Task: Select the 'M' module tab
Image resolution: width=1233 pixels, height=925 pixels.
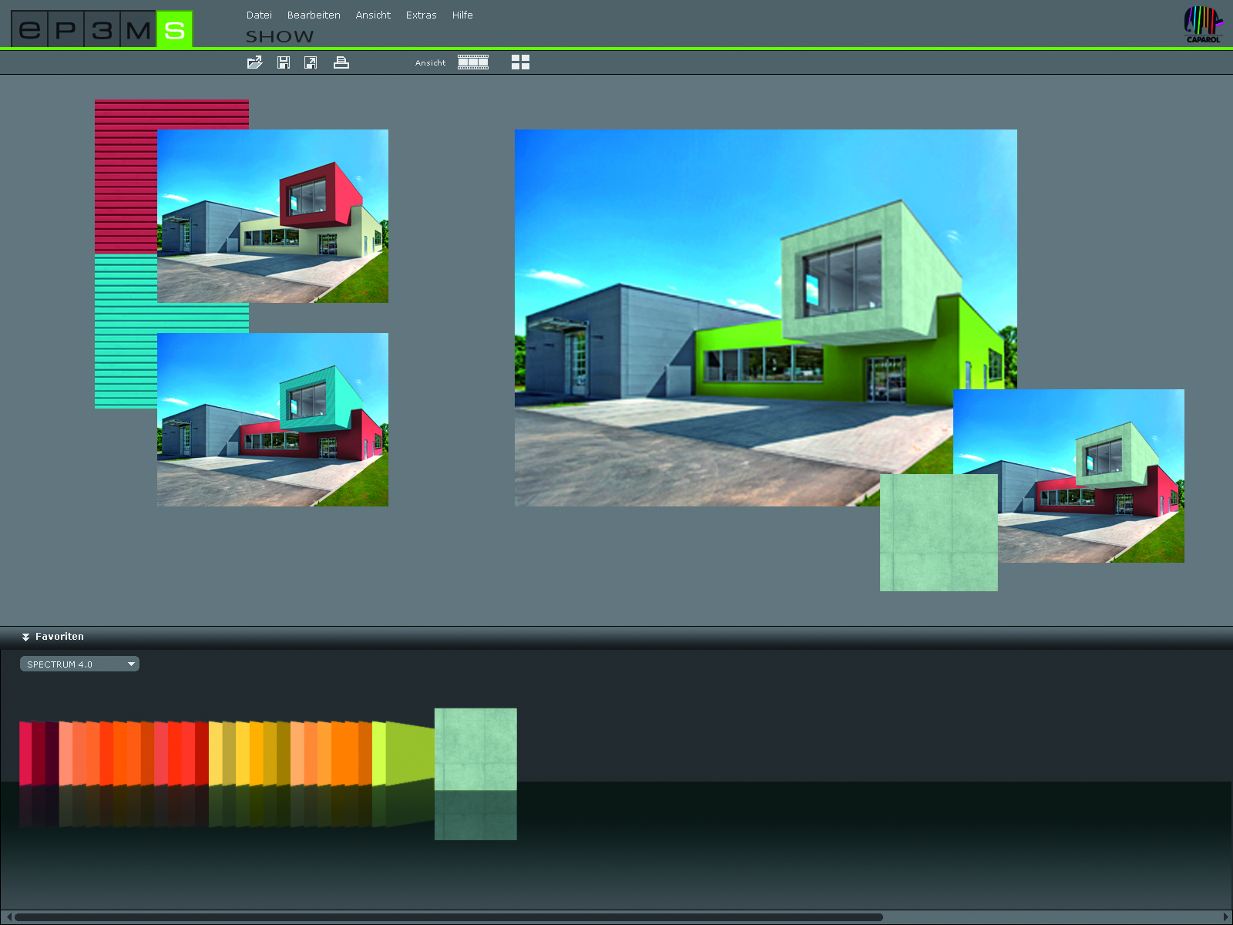Action: click(138, 30)
